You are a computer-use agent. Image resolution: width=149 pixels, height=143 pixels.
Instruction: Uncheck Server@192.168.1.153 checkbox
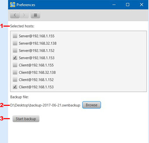[15, 58]
